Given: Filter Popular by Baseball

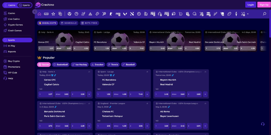Looking at the screenshot, I should (129, 64).
